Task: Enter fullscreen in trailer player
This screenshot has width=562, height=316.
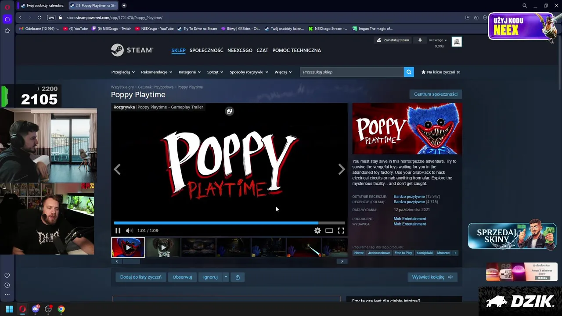Action: (x=341, y=230)
